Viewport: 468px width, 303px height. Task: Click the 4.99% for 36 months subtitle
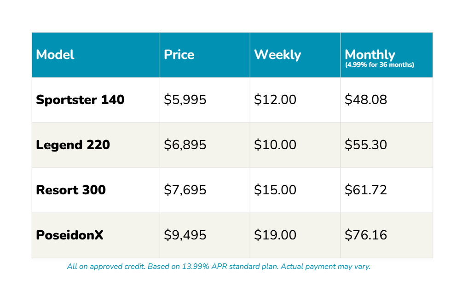point(380,65)
